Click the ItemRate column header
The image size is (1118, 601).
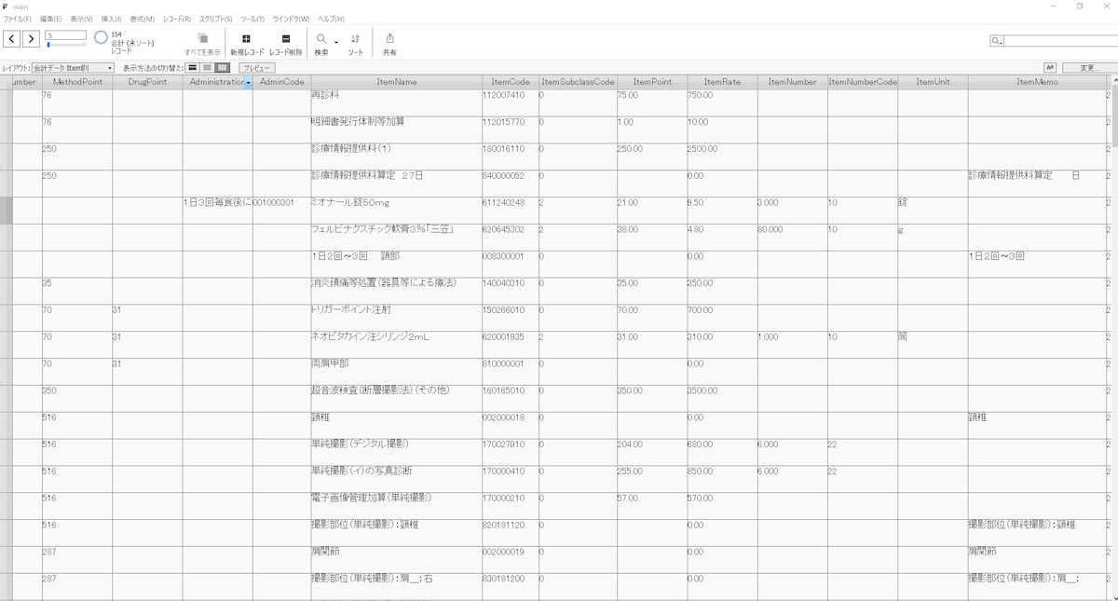pos(722,82)
